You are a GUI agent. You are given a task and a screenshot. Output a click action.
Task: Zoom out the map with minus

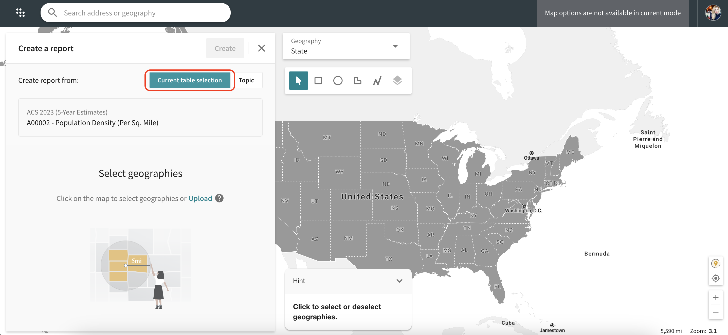(716, 312)
